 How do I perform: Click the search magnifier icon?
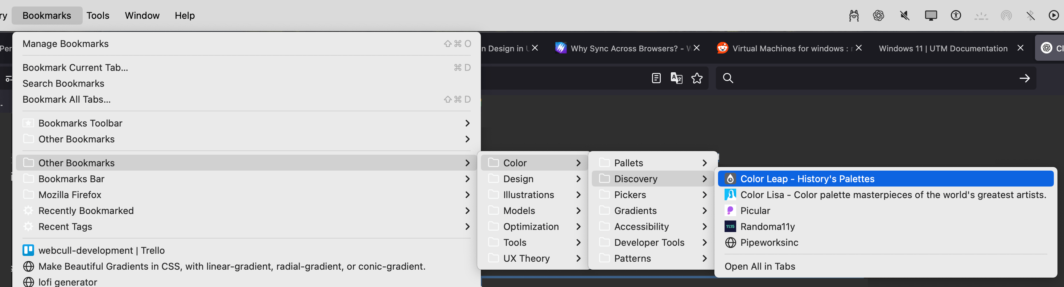tap(728, 78)
